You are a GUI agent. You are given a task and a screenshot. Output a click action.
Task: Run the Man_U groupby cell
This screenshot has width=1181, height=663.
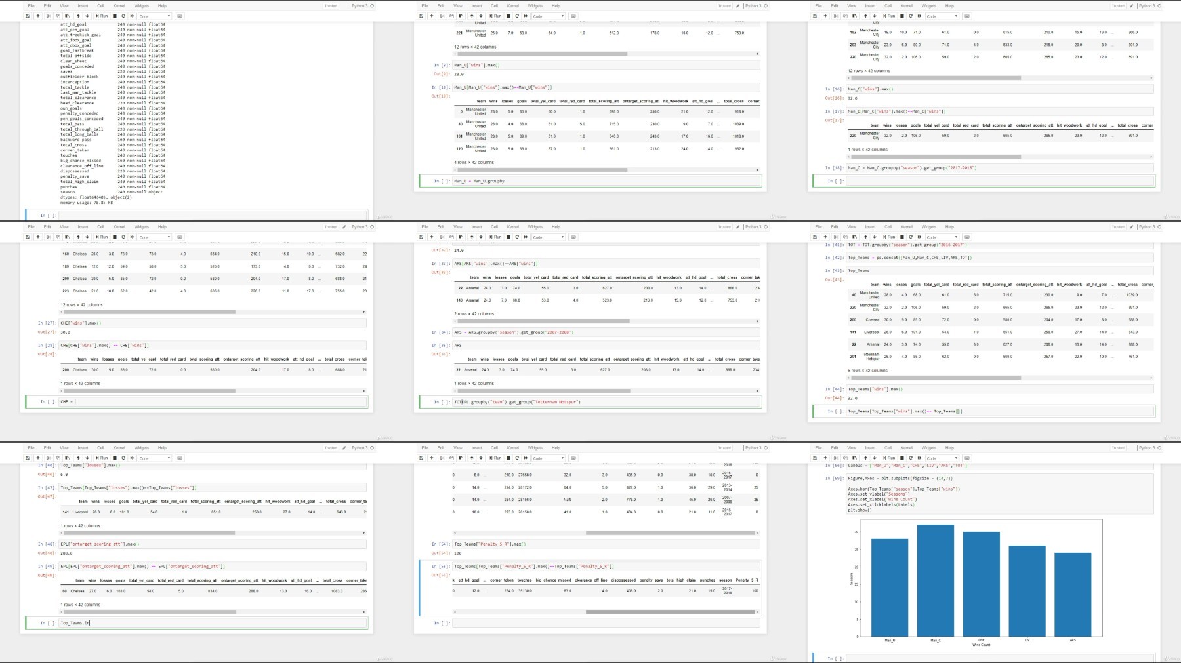496,16
